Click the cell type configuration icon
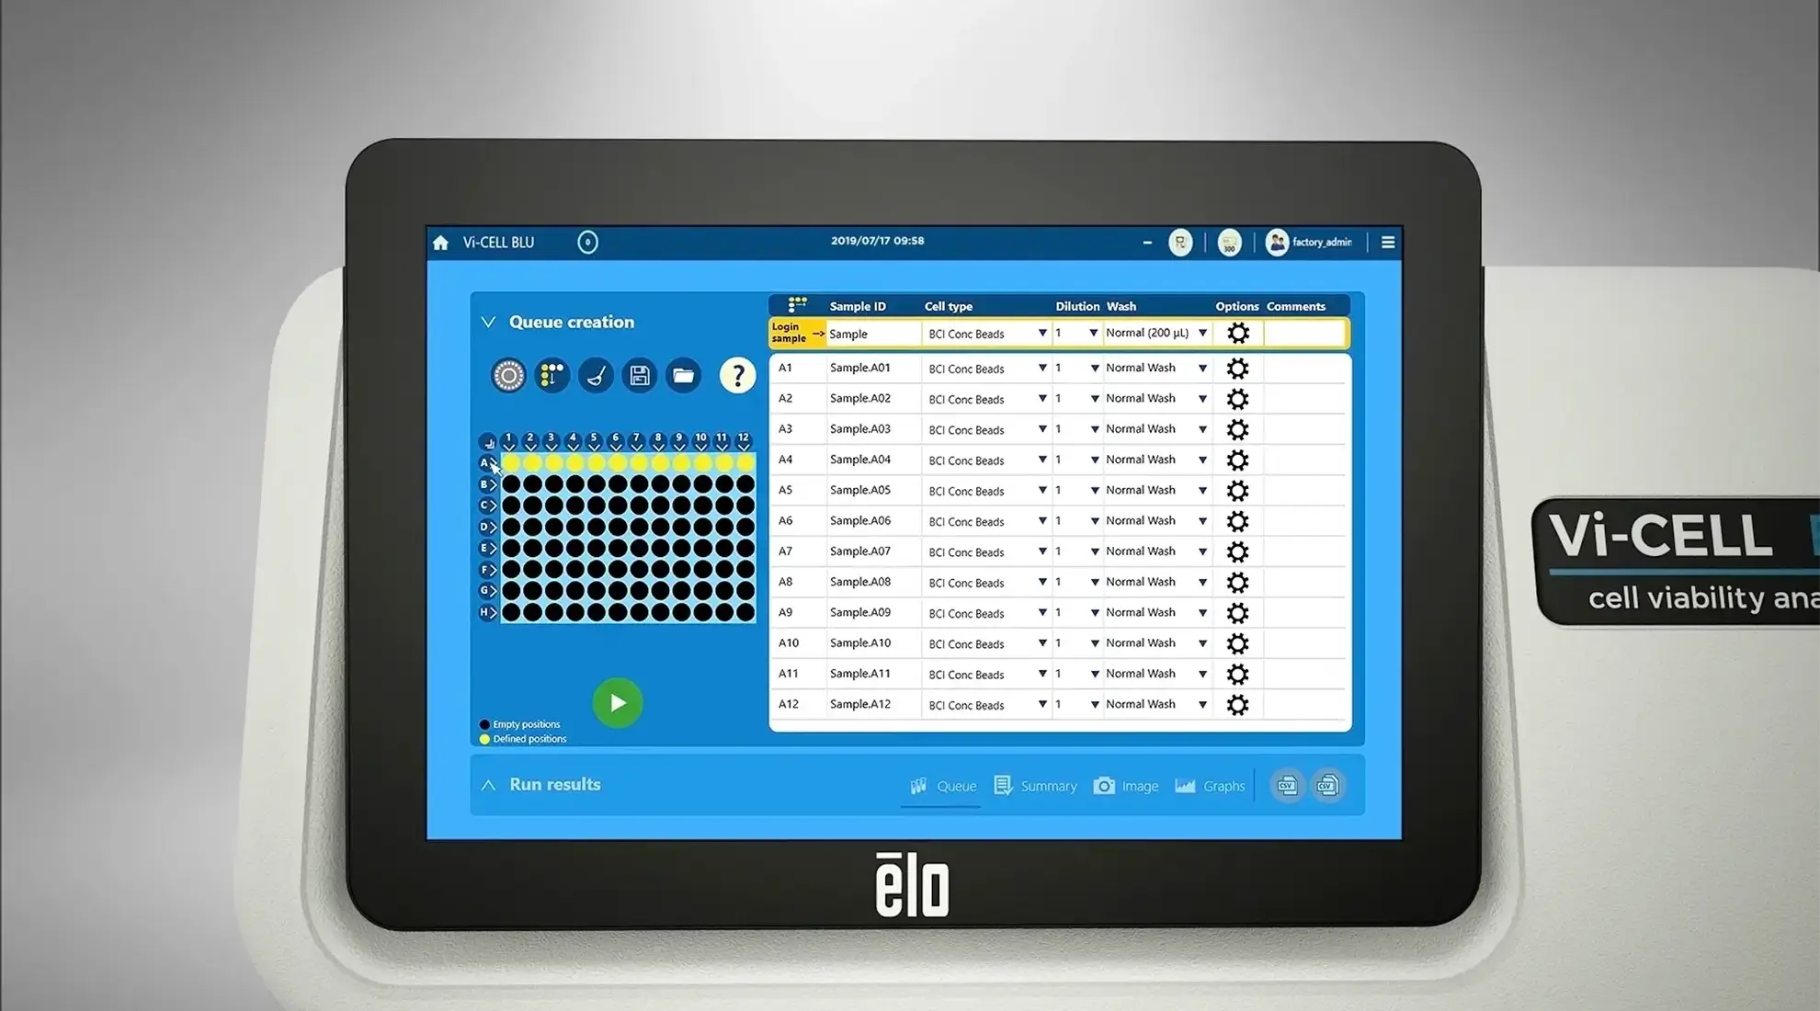 pos(1237,333)
